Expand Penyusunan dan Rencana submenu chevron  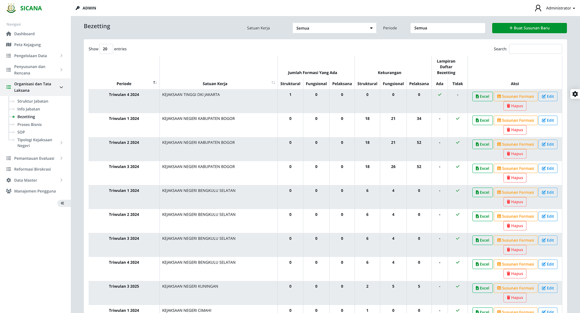click(61, 70)
